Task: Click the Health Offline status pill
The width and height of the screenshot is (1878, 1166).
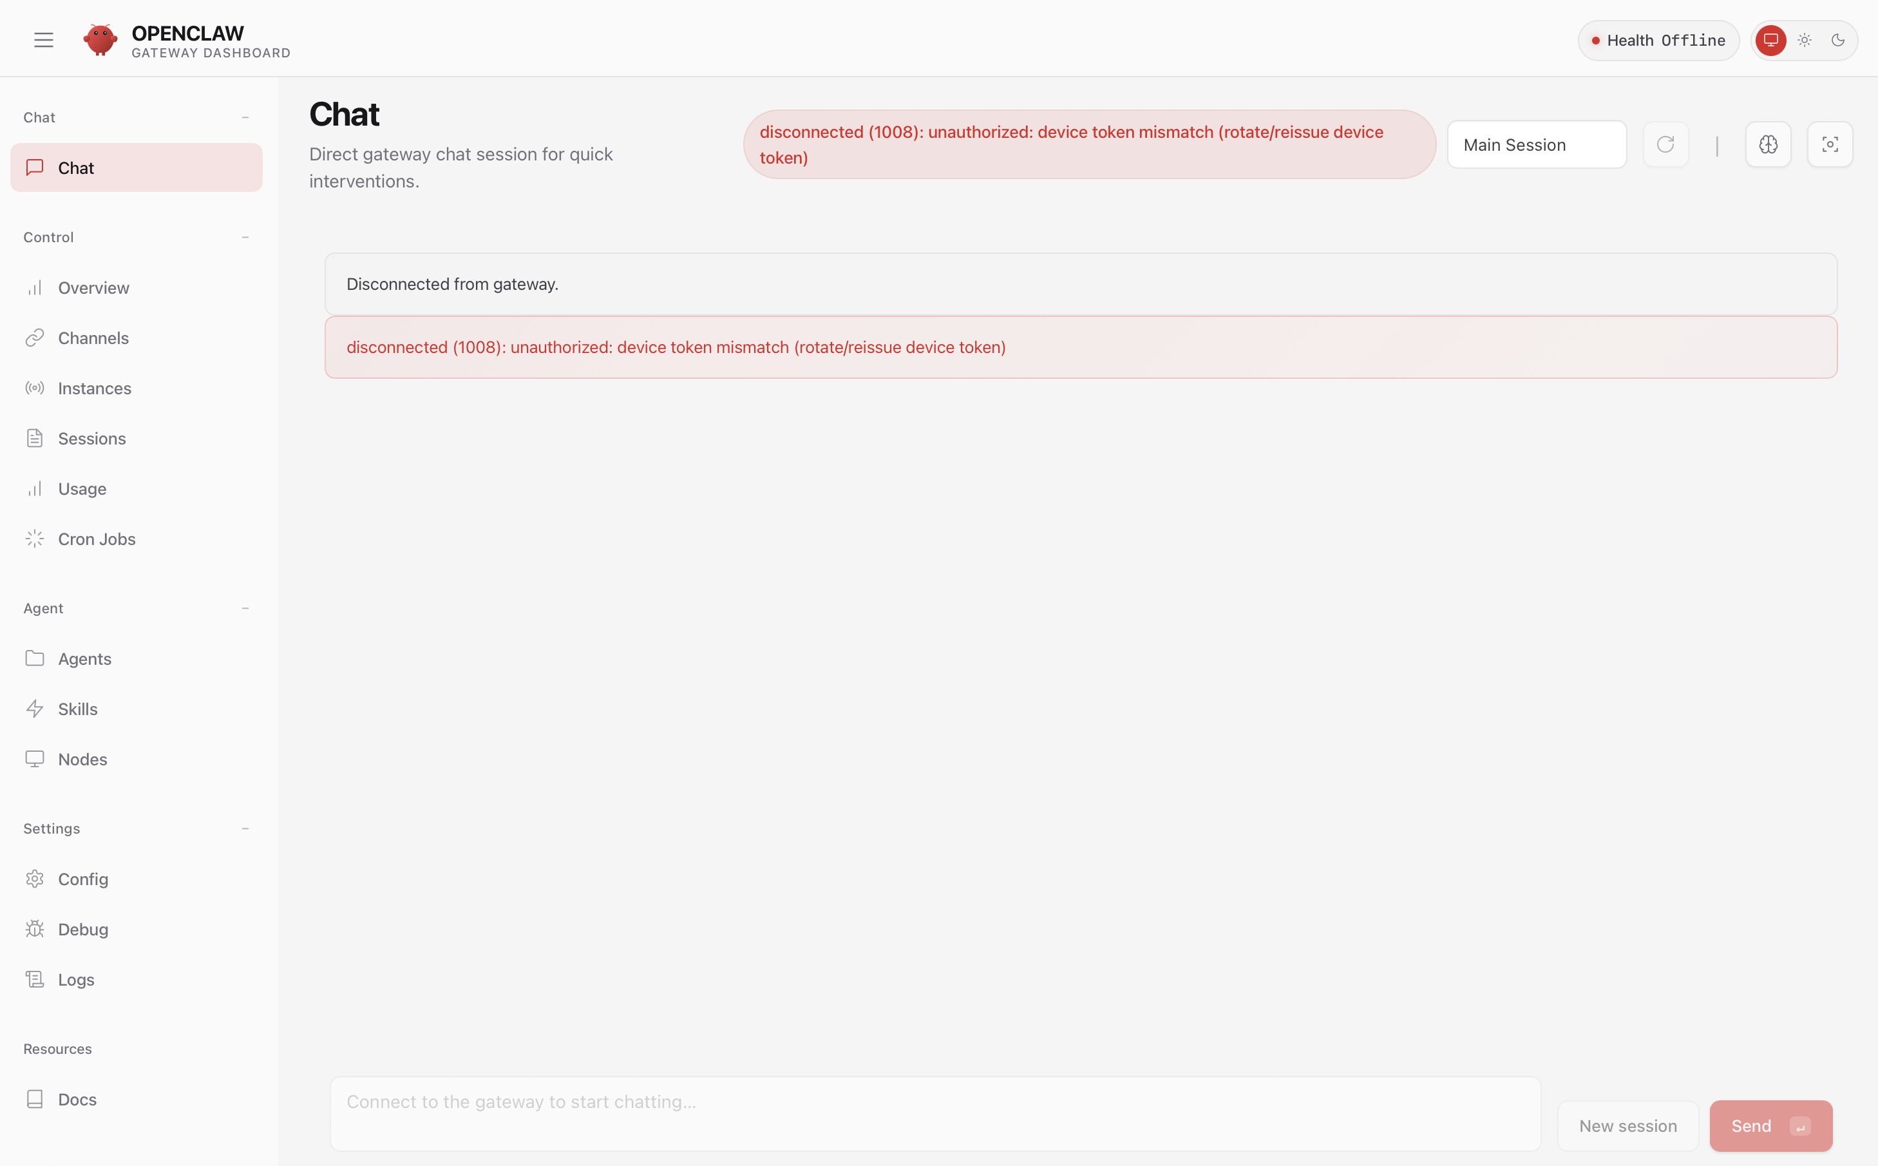Action: [1658, 40]
